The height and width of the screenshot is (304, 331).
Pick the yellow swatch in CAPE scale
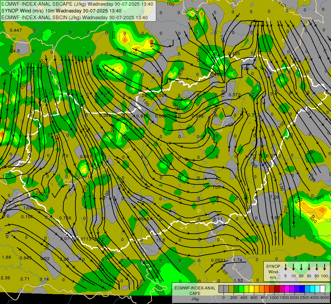pyautogui.click(x=252, y=289)
